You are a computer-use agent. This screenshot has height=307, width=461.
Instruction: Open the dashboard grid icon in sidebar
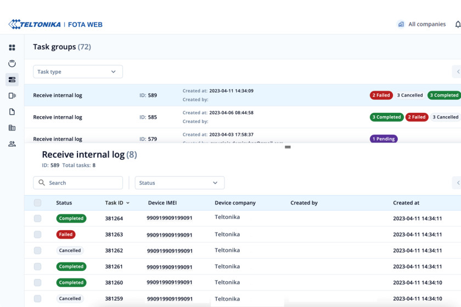12,48
